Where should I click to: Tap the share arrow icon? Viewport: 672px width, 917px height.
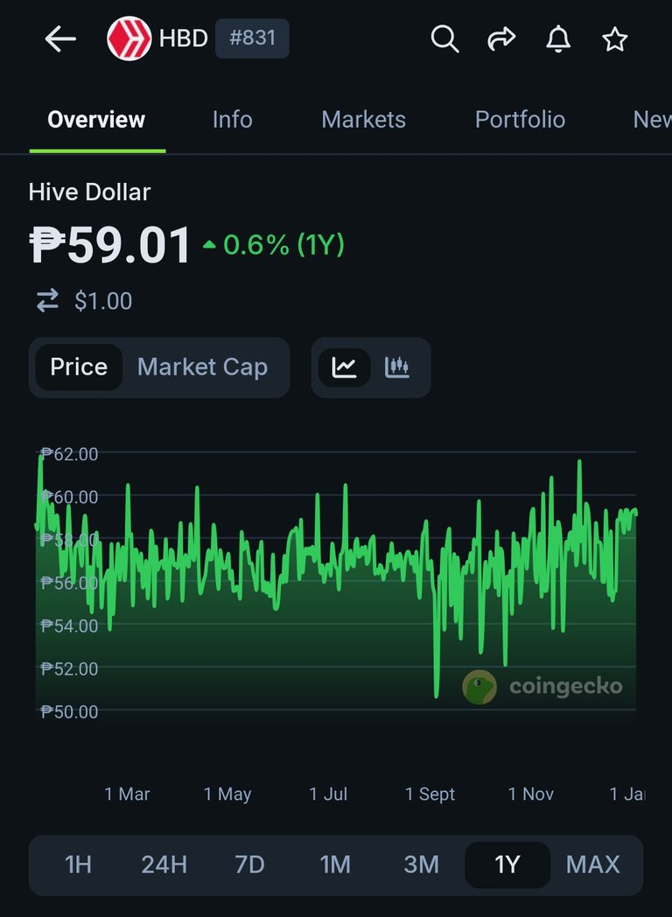pos(501,38)
